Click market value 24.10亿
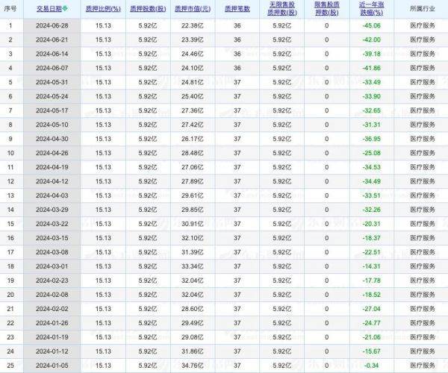Screen dimensions: 448x373 point(193,68)
